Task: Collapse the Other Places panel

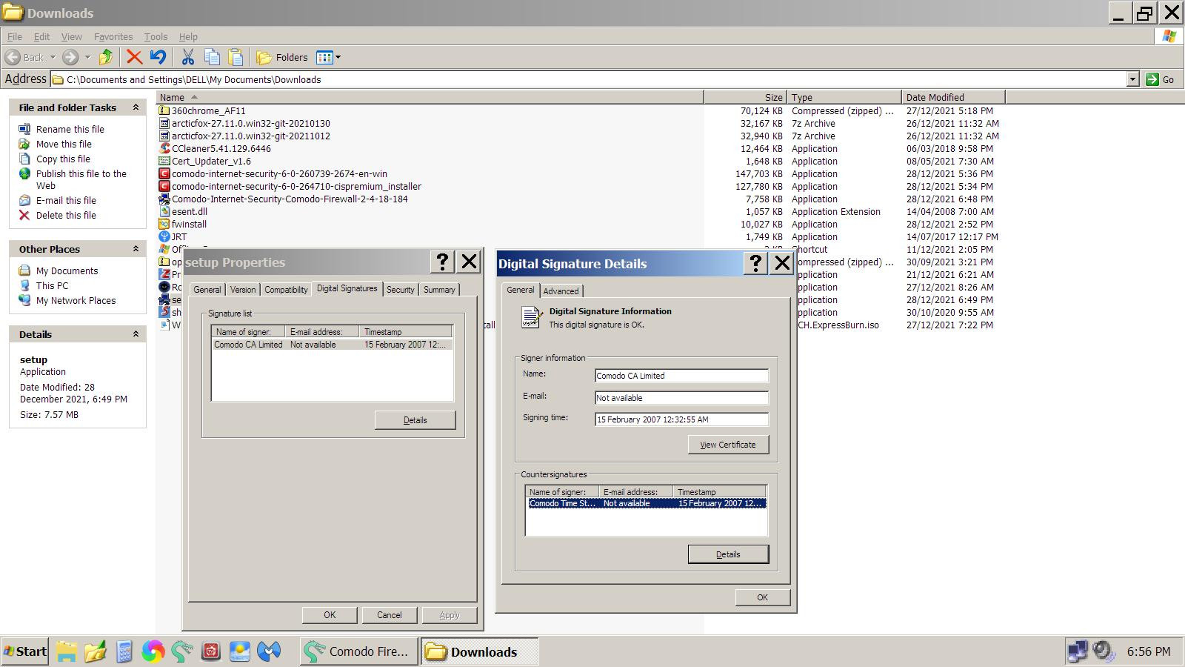Action: [x=136, y=249]
